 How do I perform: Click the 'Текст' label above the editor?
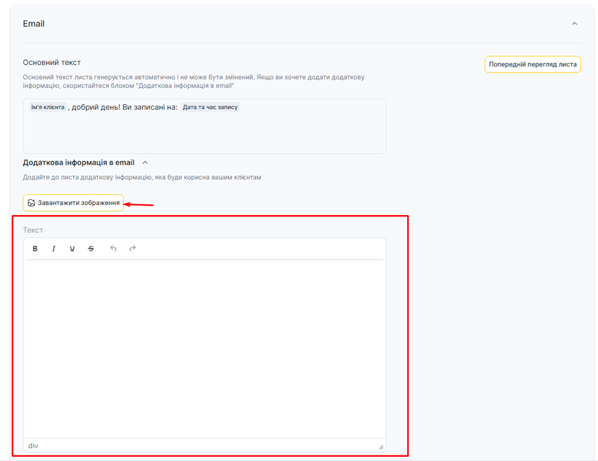pos(33,230)
